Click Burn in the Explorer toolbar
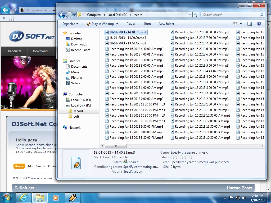This screenshot has height=203, width=271. [x=147, y=24]
